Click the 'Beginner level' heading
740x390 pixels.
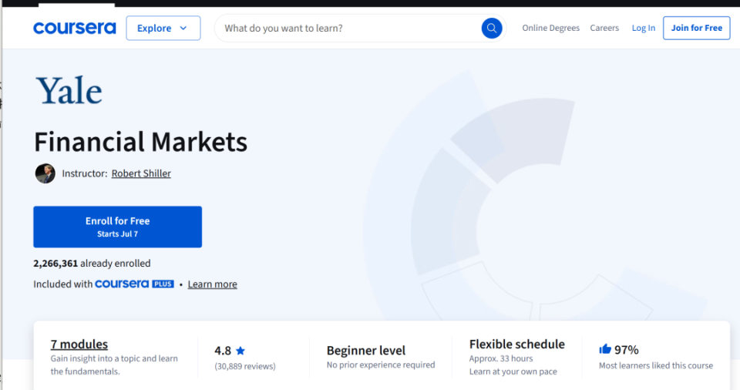(365, 351)
